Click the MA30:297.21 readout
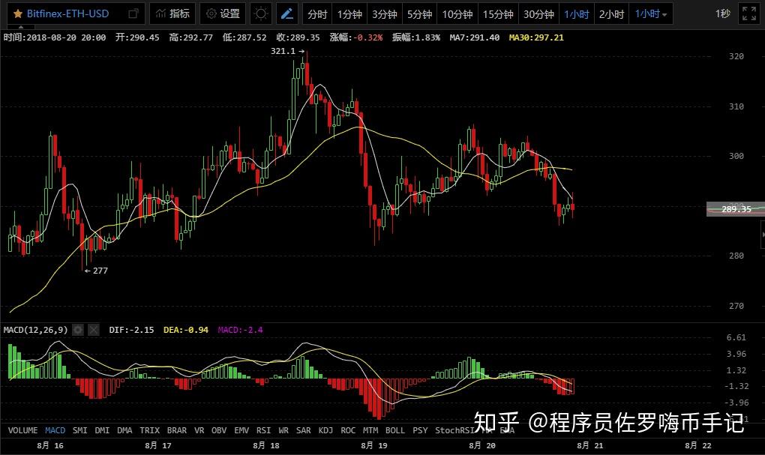This screenshot has height=455, width=765. click(536, 37)
